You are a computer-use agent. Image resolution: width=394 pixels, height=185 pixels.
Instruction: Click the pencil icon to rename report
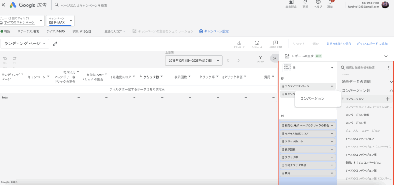(x=55, y=44)
